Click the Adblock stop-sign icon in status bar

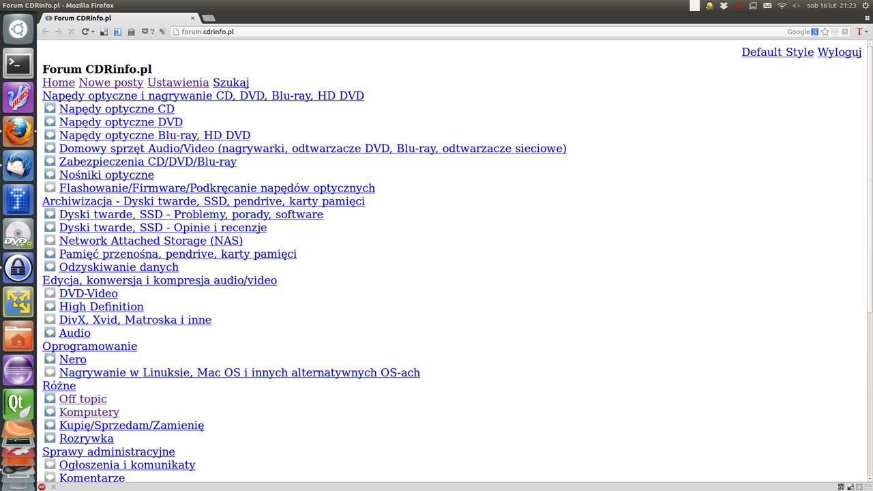pyautogui.click(x=42, y=487)
